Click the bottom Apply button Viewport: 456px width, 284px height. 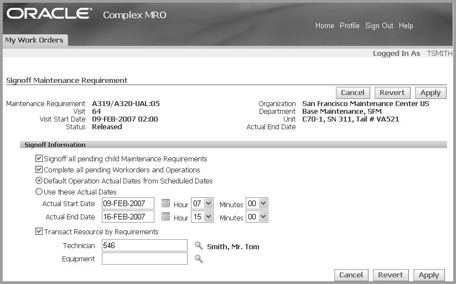pyautogui.click(x=429, y=275)
